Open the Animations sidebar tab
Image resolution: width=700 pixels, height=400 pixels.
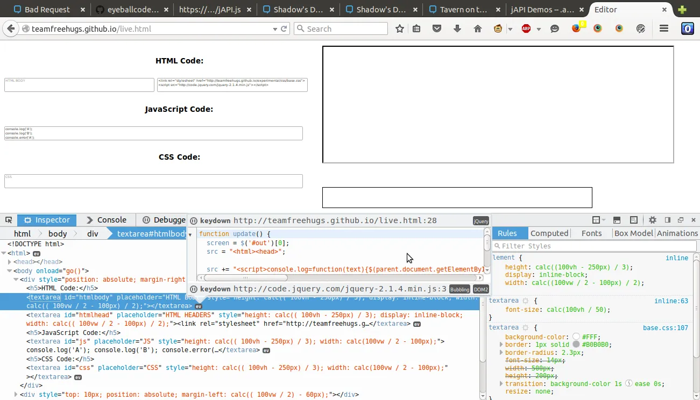[677, 233]
